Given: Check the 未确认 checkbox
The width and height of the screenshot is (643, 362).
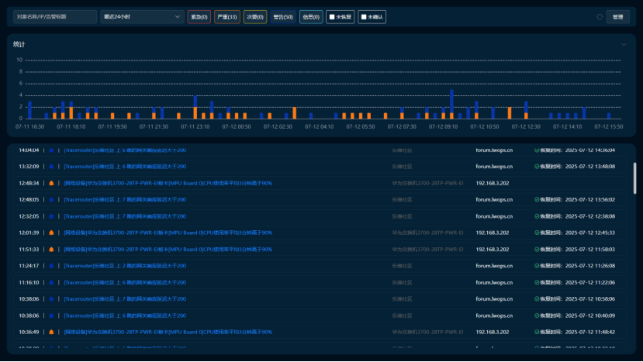Looking at the screenshot, I should click(x=364, y=17).
